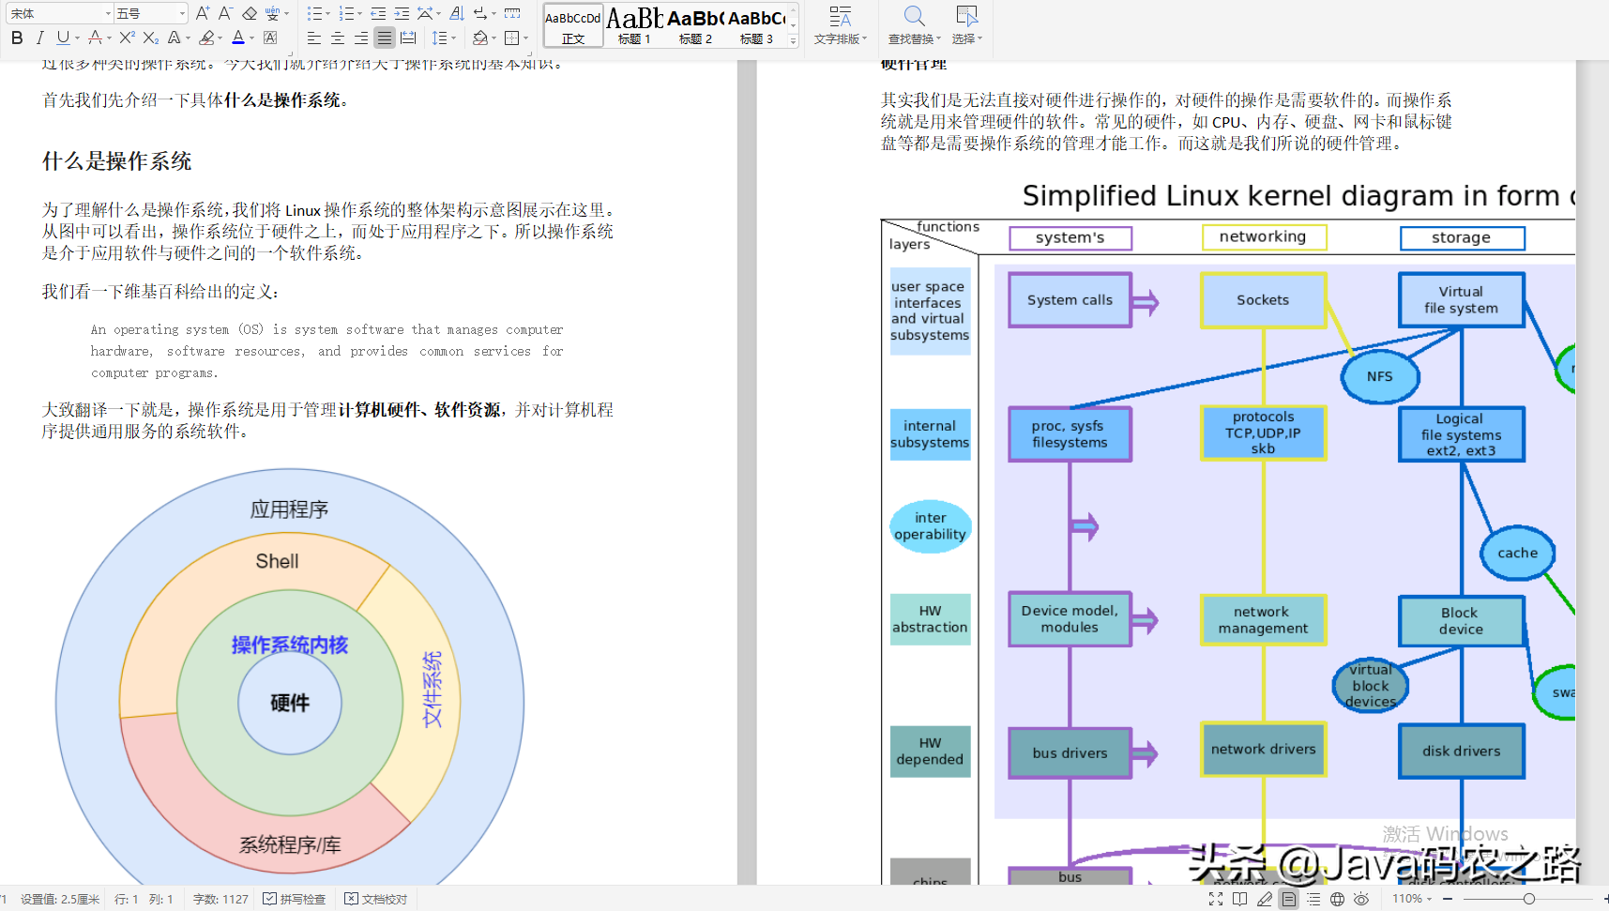The height and width of the screenshot is (911, 1609).
Task: Open the 110% zoom level menu
Action: point(1412,899)
